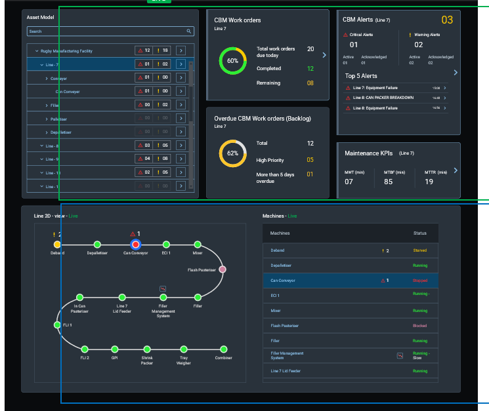This screenshot has height=411, width=489.
Task: Select the Can Conveyor row in Machines table
Action: [350, 281]
